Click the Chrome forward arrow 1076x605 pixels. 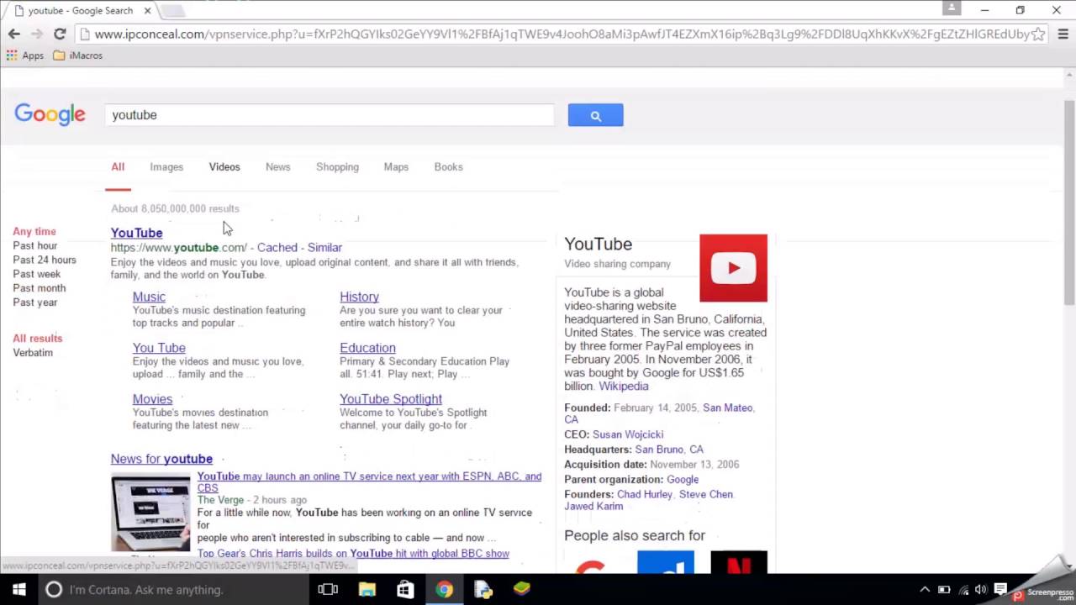coord(36,34)
